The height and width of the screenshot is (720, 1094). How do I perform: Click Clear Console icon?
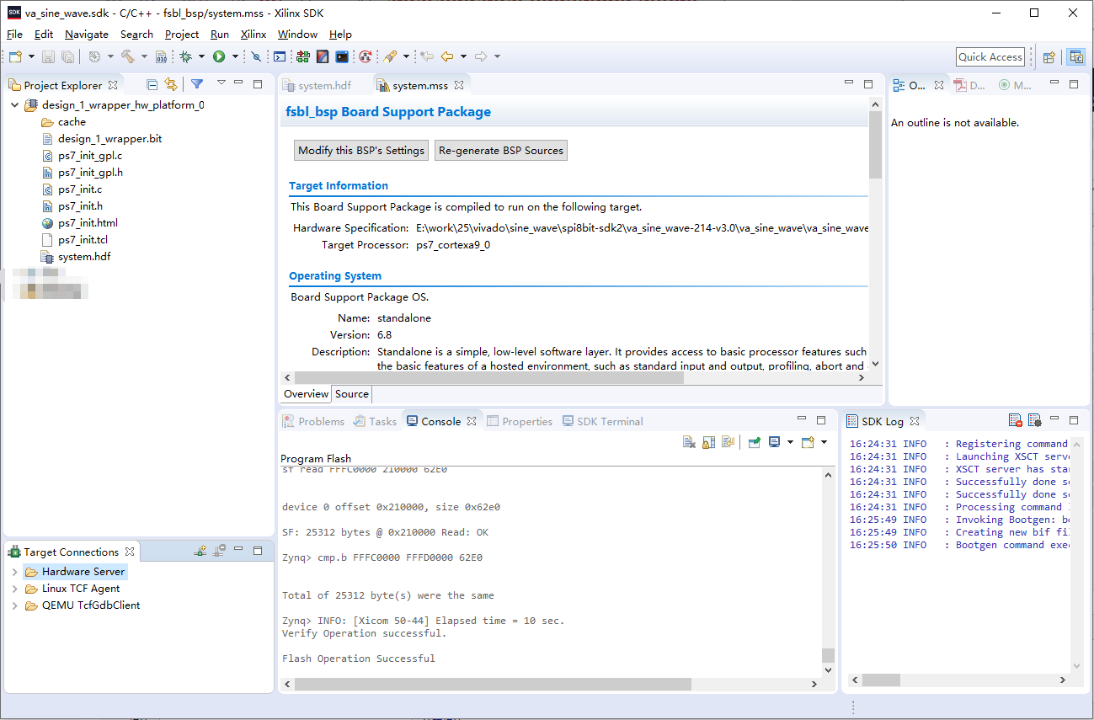click(689, 442)
